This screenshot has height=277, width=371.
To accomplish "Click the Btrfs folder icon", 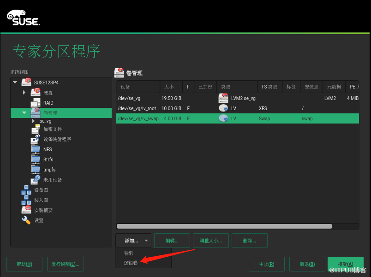I will pyautogui.click(x=36, y=159).
